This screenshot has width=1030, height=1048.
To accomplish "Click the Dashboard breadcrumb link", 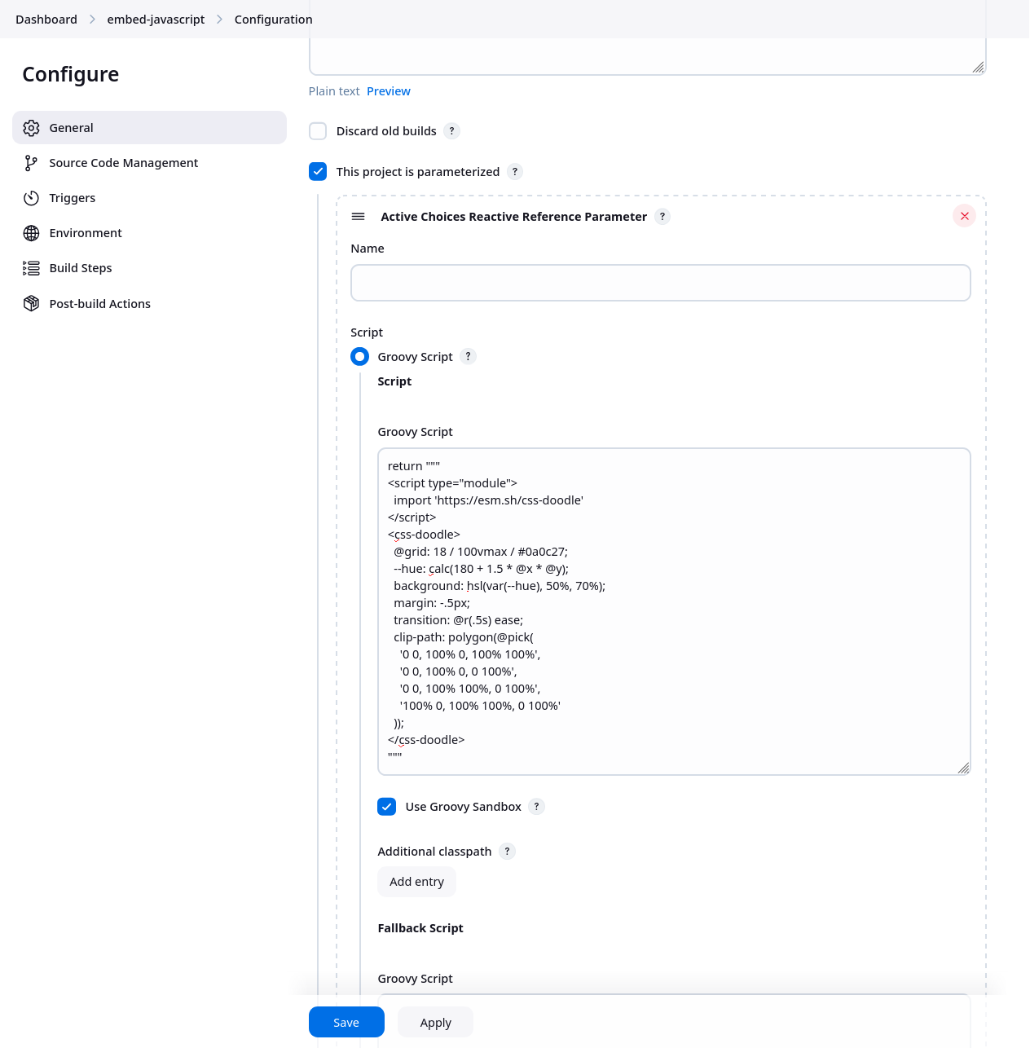I will (x=46, y=20).
